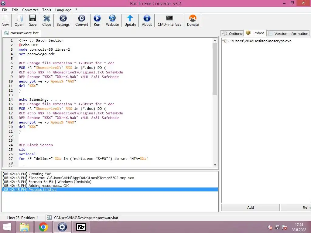This screenshot has width=311, height=233.
Task: Click the Donate Monero icon
Action: coord(193,18)
